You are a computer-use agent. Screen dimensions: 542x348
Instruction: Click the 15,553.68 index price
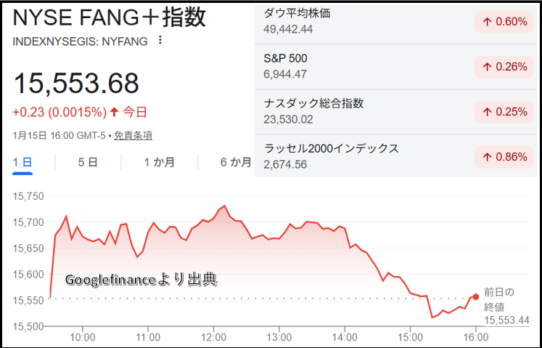[x=76, y=84]
